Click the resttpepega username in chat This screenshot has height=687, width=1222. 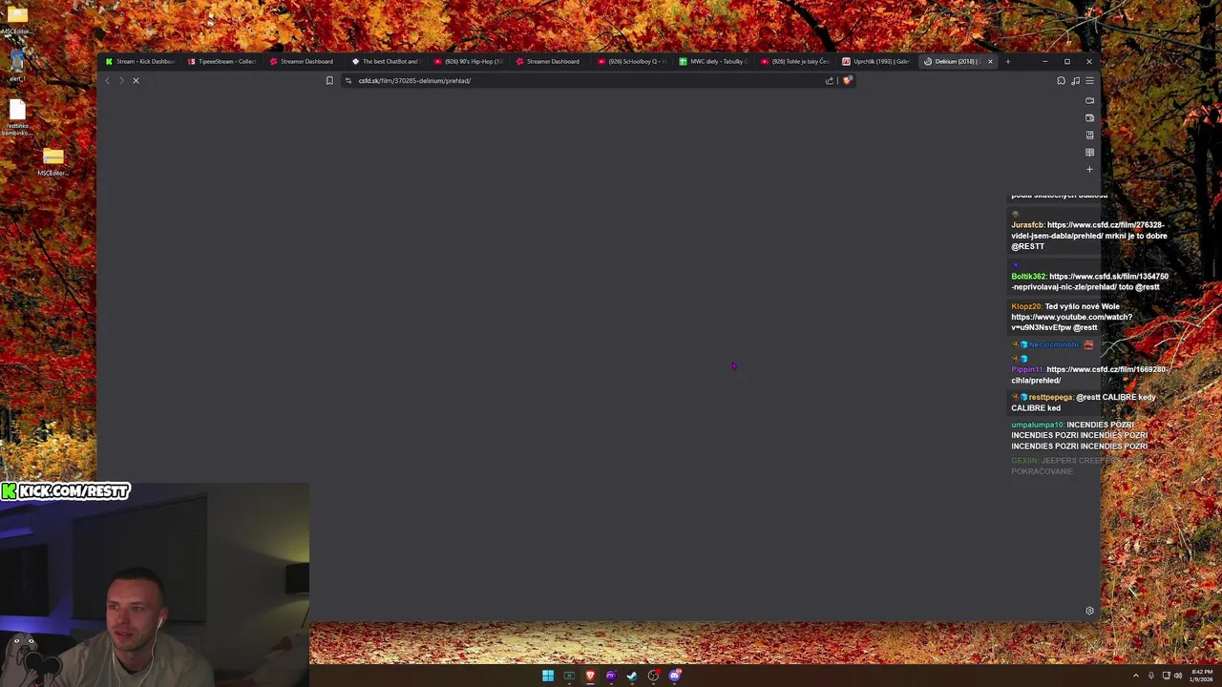1050,397
